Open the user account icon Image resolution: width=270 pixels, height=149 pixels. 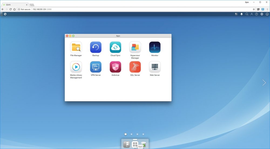(252, 14)
